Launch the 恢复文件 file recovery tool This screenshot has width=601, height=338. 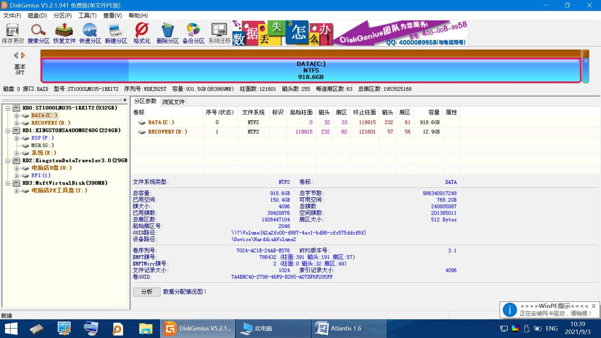point(64,33)
